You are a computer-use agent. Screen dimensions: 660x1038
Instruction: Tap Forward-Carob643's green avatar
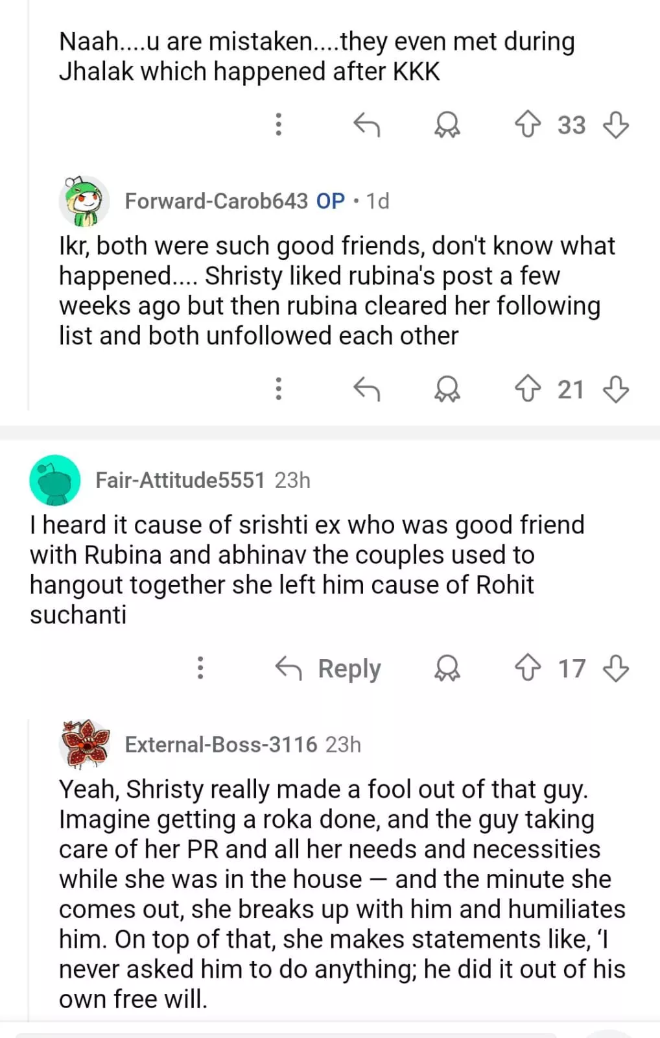[84, 201]
